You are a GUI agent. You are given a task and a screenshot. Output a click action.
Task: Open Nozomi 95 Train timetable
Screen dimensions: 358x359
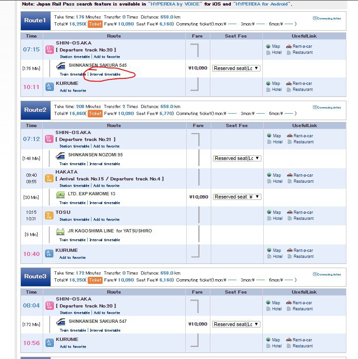[72, 164]
